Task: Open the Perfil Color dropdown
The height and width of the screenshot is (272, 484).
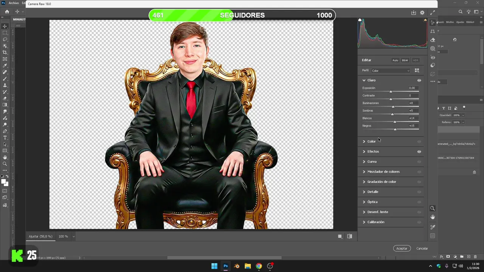Action: 391,71
